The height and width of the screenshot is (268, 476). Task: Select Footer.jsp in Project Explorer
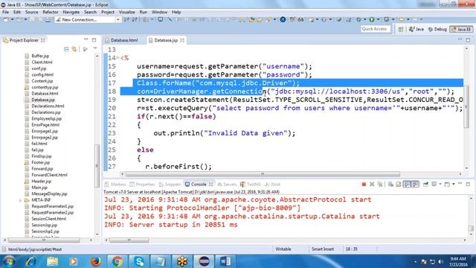pyautogui.click(x=41, y=162)
